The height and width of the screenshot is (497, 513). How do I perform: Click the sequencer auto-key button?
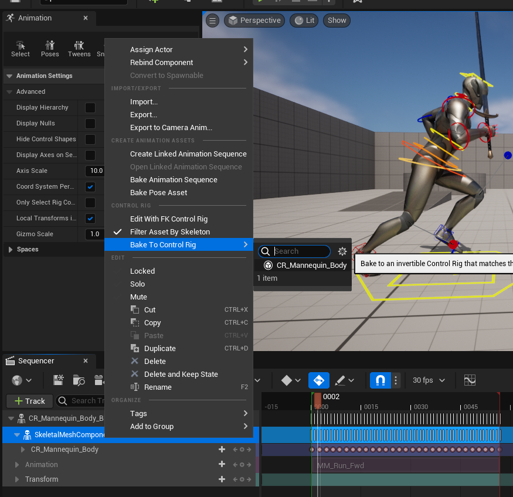click(319, 380)
